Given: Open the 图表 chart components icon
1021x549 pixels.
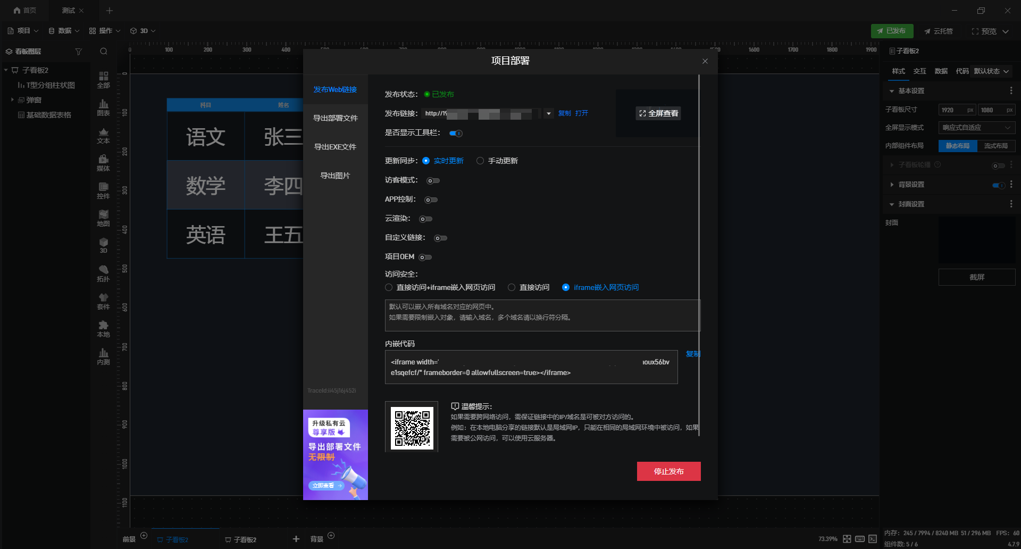Looking at the screenshot, I should click(x=103, y=107).
